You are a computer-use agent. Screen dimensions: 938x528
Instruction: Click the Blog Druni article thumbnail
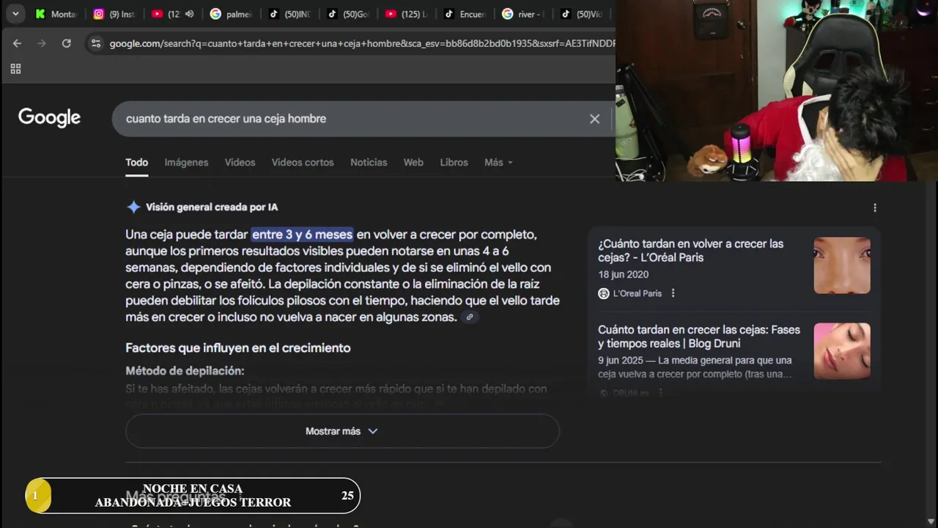click(842, 351)
